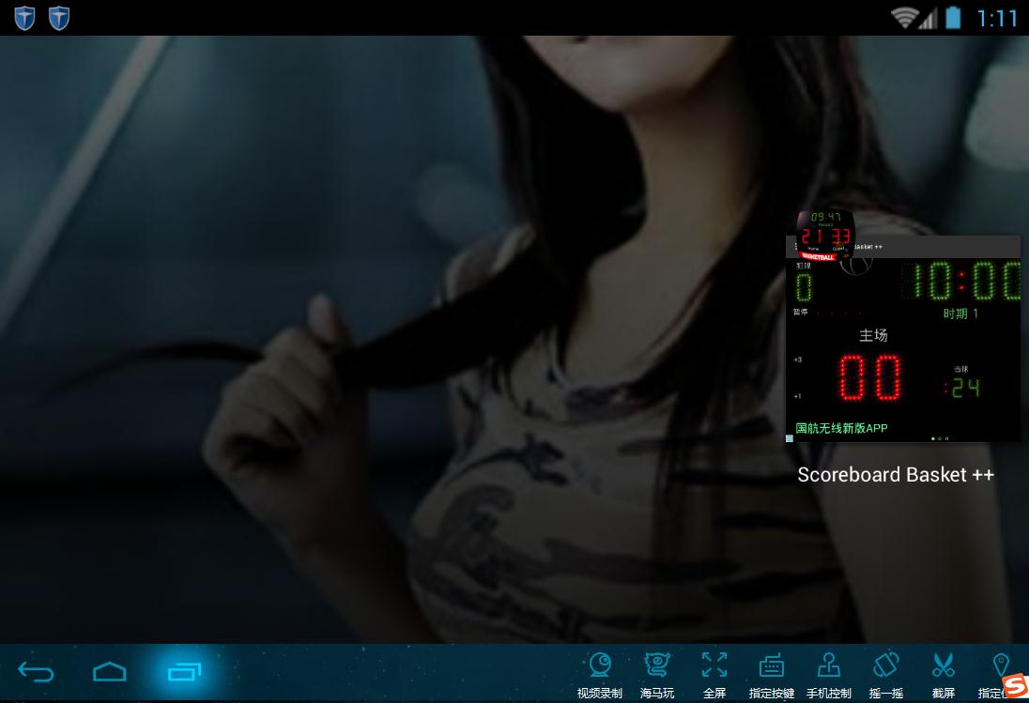
Task: Open the 海马玩 seahorse icon
Action: 657,676
